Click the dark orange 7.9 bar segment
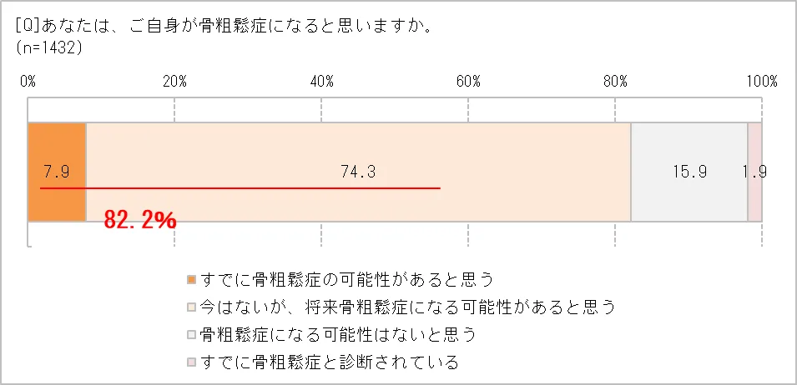Screen dimensions: 797x385 coord(57,150)
